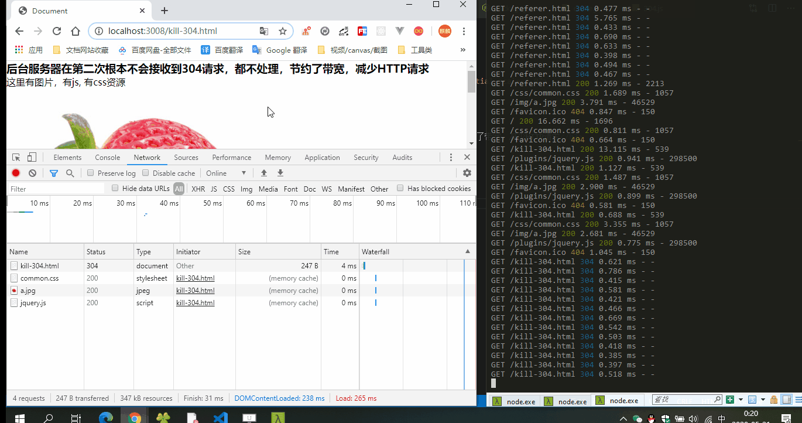Enable the Preserve log checkbox
802x423 pixels.
click(90, 173)
